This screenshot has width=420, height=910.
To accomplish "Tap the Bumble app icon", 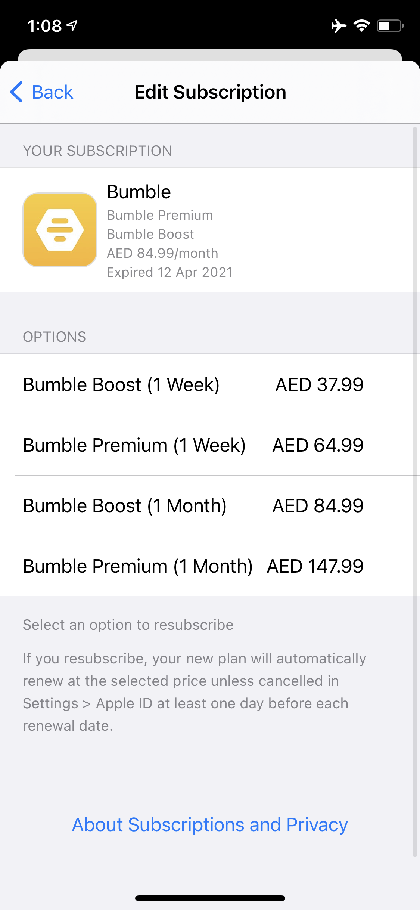I will 60,230.
